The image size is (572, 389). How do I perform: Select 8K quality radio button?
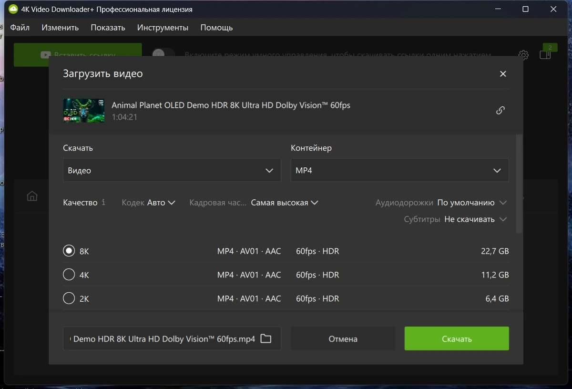pyautogui.click(x=69, y=251)
